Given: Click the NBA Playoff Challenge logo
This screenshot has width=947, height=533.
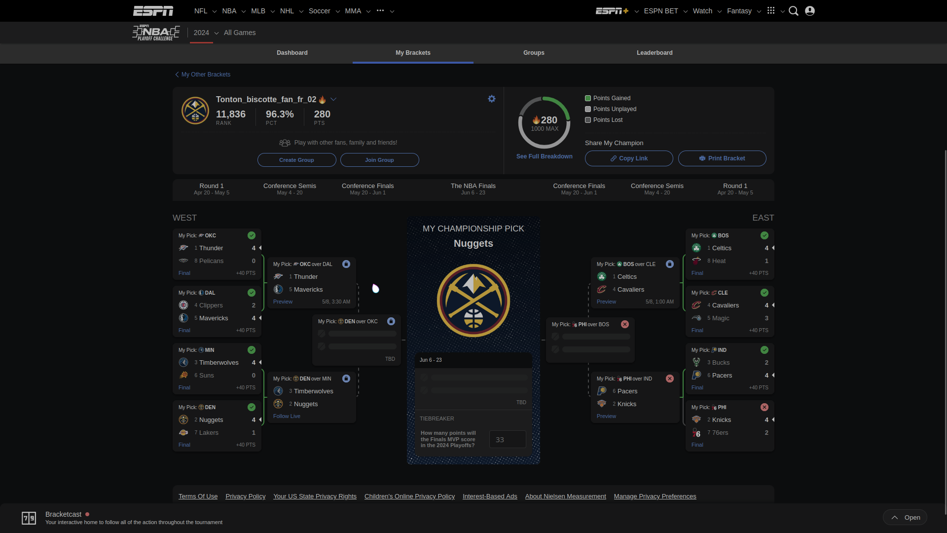Looking at the screenshot, I should 156,33.
